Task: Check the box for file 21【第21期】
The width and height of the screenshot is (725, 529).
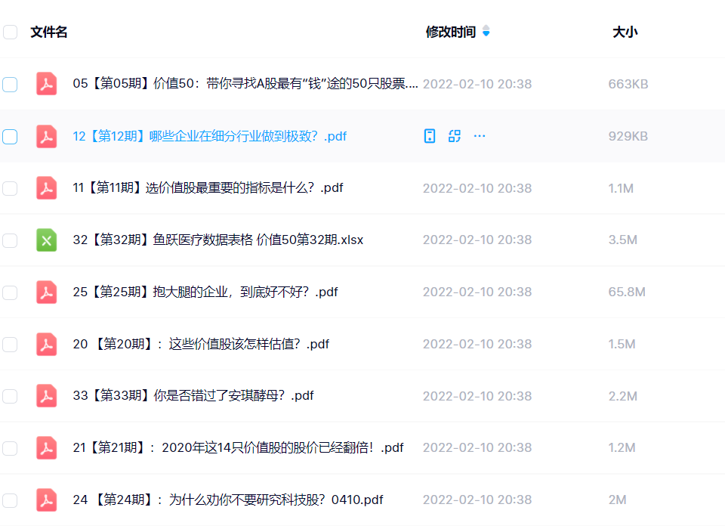Action: [x=10, y=448]
